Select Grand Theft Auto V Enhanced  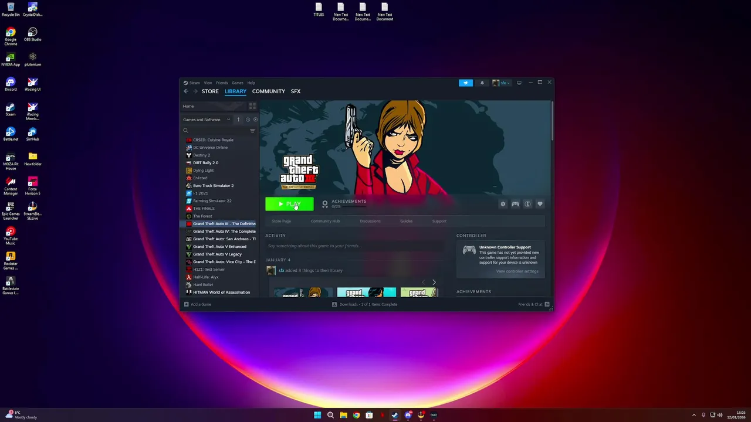(219, 247)
